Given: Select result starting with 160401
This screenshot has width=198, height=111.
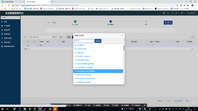Looking at the screenshot, I should pos(98,45).
